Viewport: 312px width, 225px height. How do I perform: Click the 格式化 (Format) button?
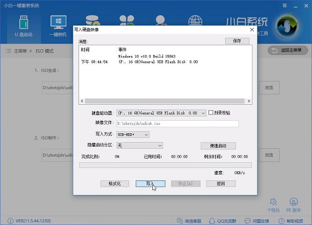115,184
